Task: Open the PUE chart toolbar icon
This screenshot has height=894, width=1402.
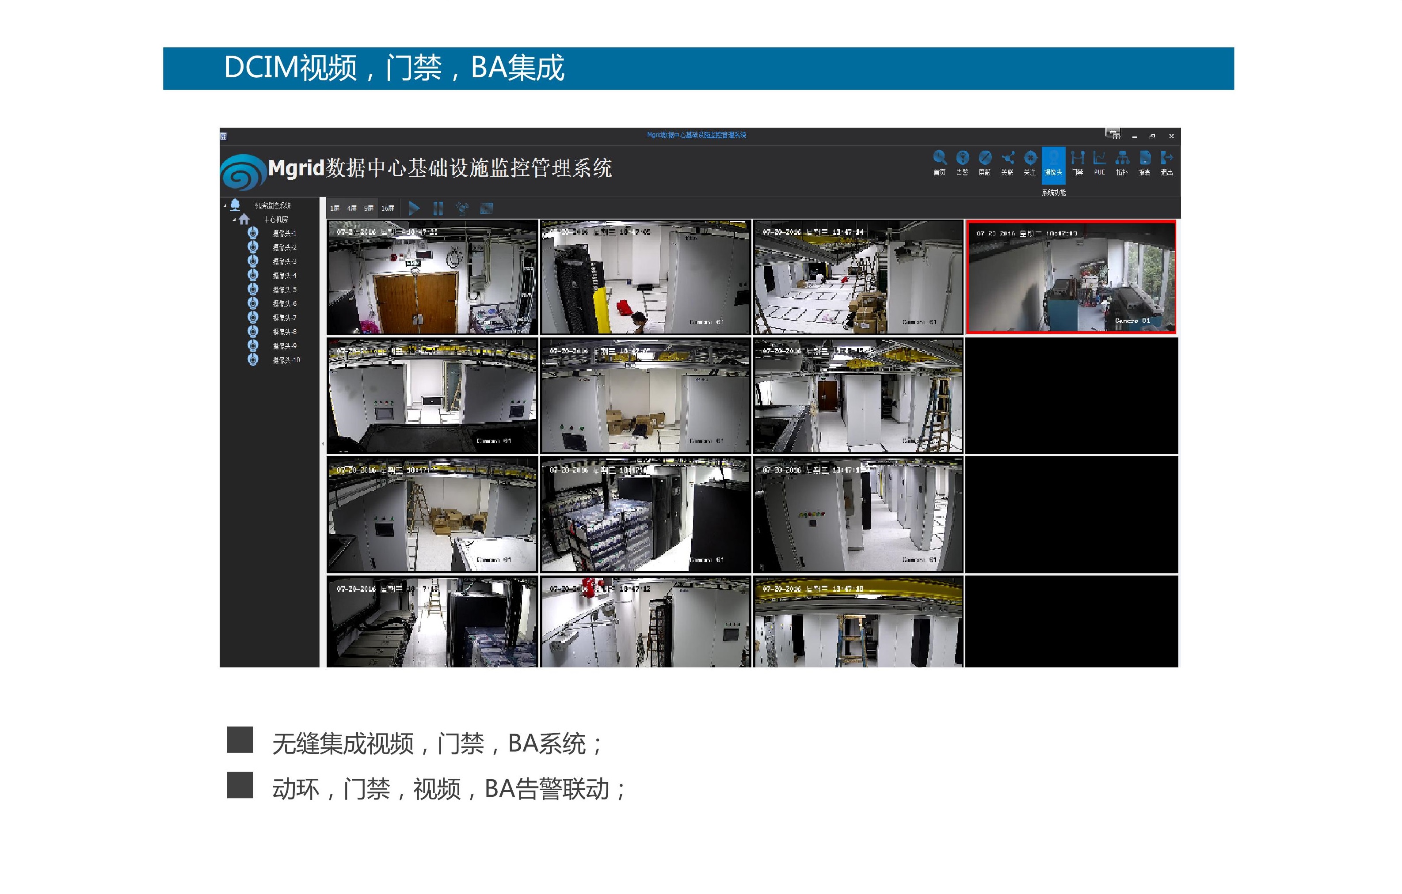Action: pyautogui.click(x=1099, y=163)
